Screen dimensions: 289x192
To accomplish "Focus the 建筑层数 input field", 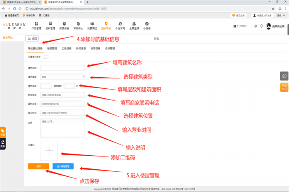I will [45, 86].
